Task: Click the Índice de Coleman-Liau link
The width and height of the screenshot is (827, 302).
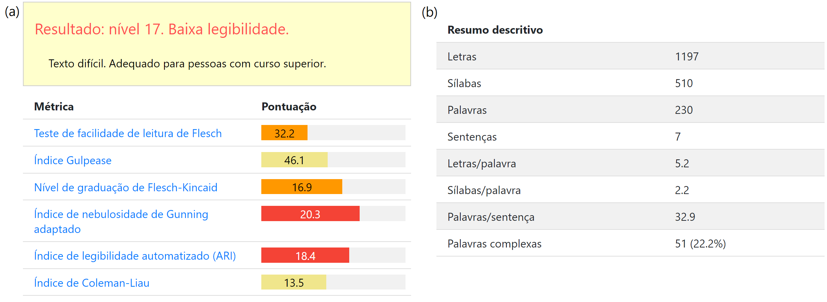Action: point(92,283)
